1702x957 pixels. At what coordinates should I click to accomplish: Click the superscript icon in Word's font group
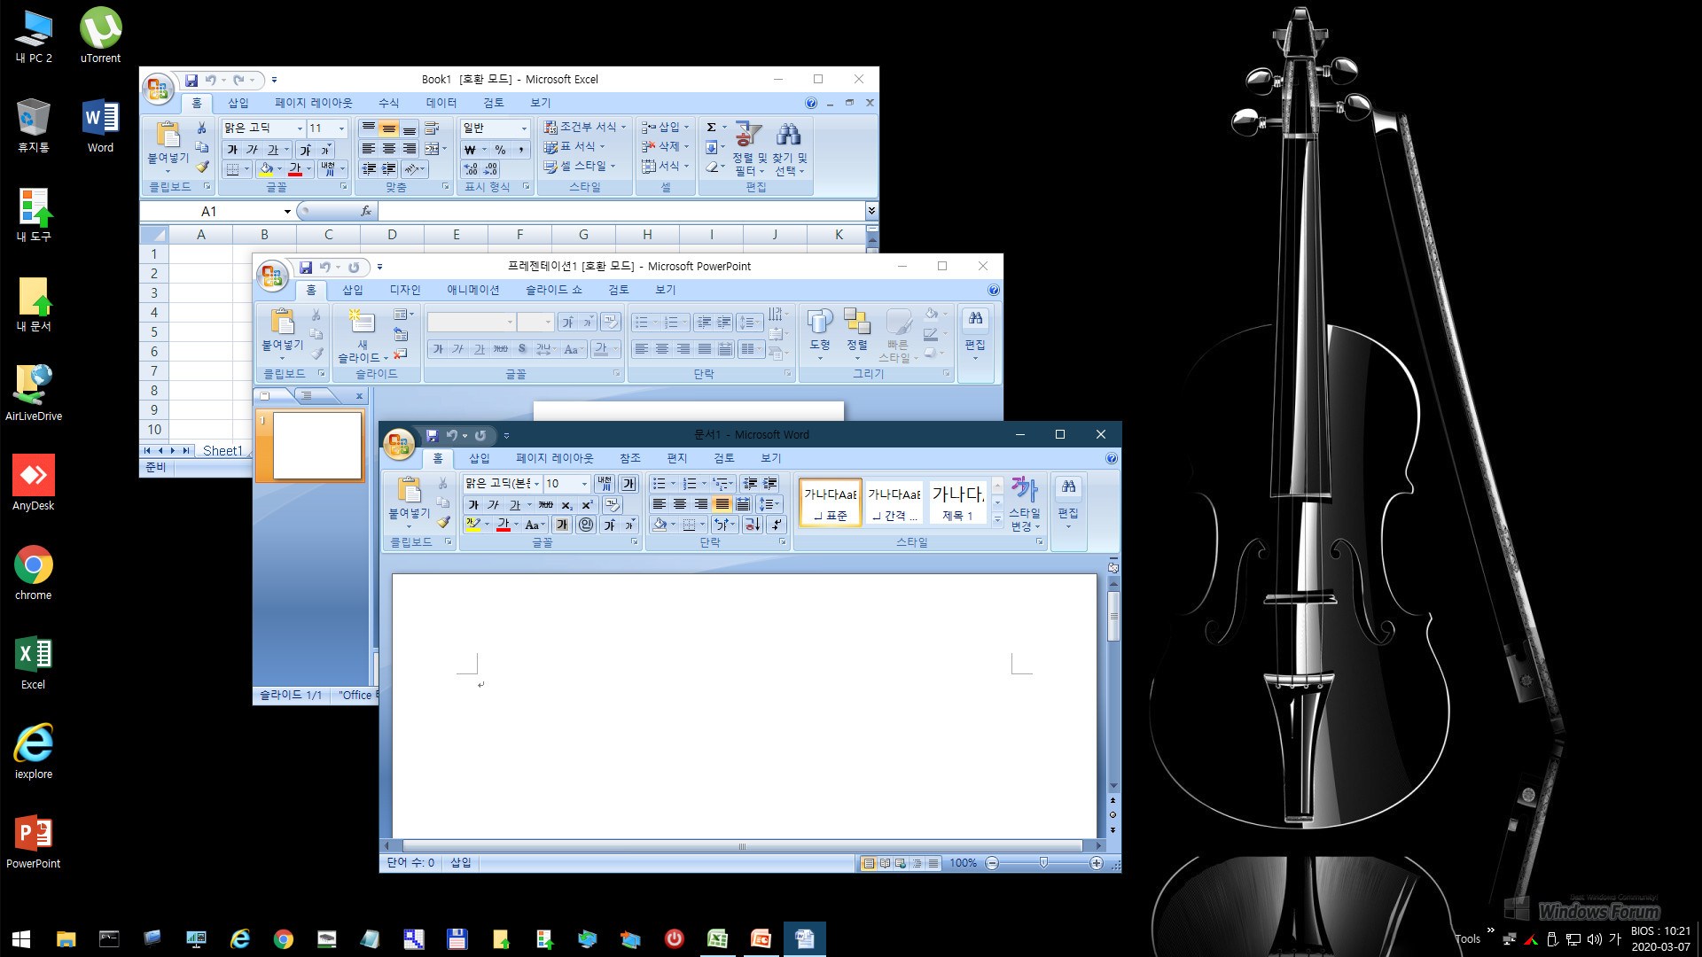pos(586,504)
